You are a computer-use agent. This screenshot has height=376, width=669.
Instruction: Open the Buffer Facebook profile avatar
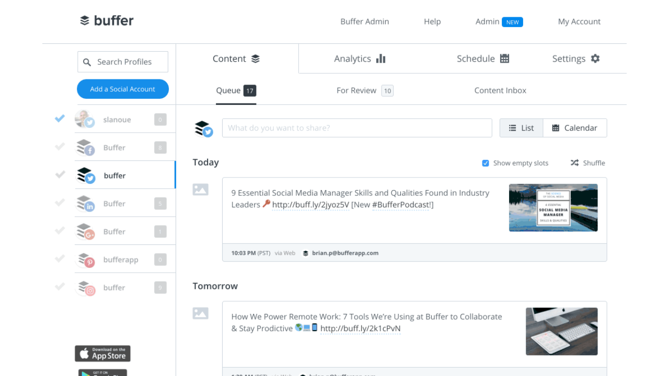[85, 148]
